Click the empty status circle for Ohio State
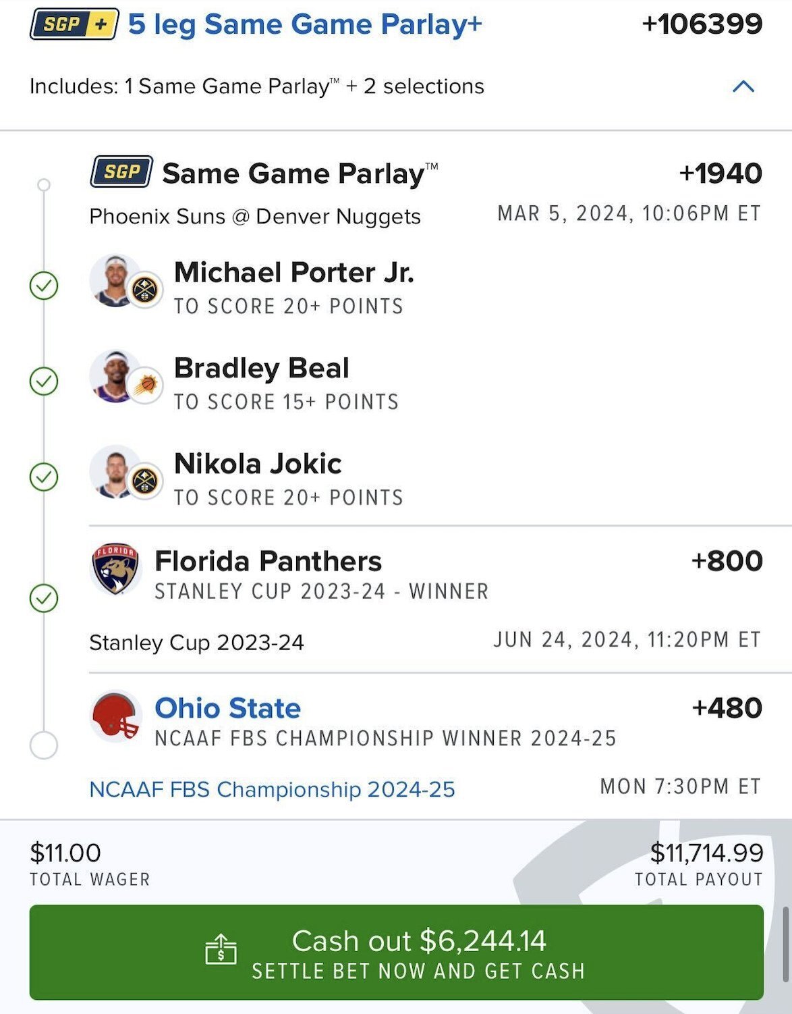The height and width of the screenshot is (1014, 792). point(44,745)
